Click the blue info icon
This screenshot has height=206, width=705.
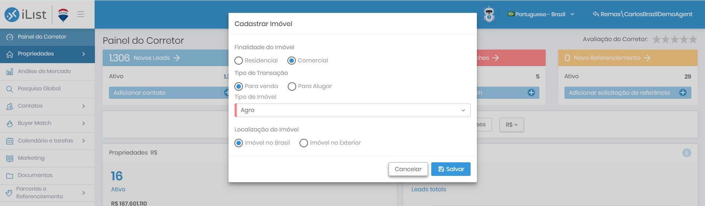(x=687, y=153)
